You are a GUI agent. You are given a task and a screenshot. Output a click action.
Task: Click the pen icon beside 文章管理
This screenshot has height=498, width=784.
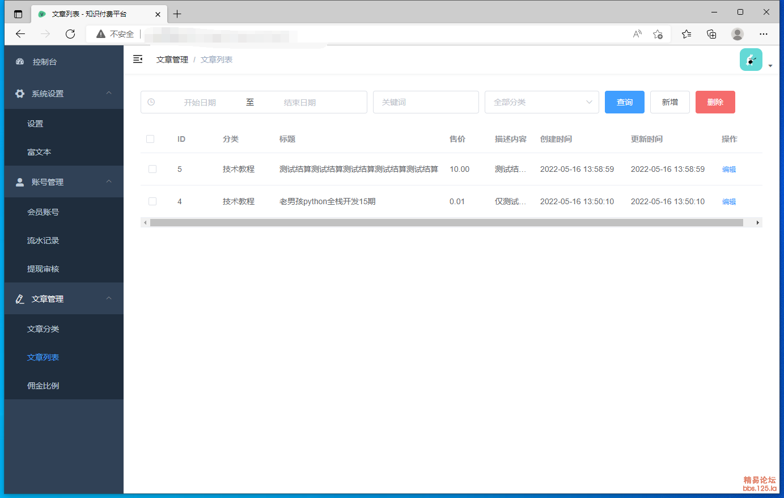[x=19, y=298]
